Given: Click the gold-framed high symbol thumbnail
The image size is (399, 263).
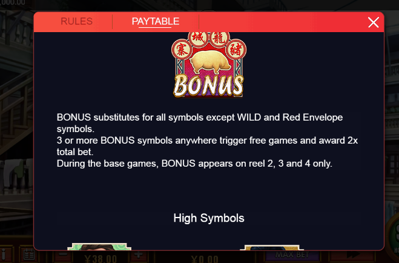Looking at the screenshot, I should coord(272,248).
